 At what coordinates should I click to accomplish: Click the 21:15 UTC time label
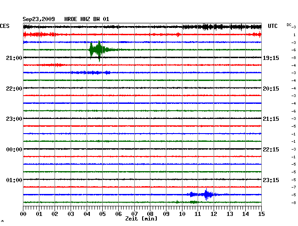point(271,119)
